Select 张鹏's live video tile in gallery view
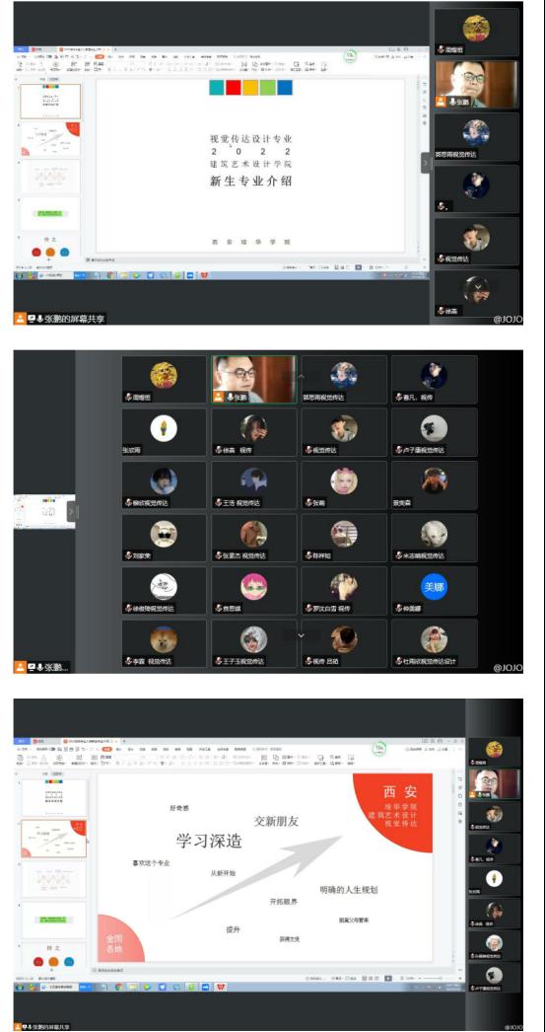This screenshot has height=1032, width=545. point(253,379)
